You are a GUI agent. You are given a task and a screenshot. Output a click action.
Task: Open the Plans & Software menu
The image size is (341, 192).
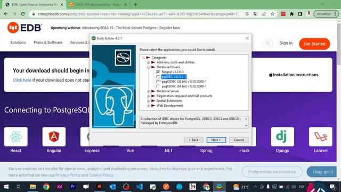tap(48, 43)
